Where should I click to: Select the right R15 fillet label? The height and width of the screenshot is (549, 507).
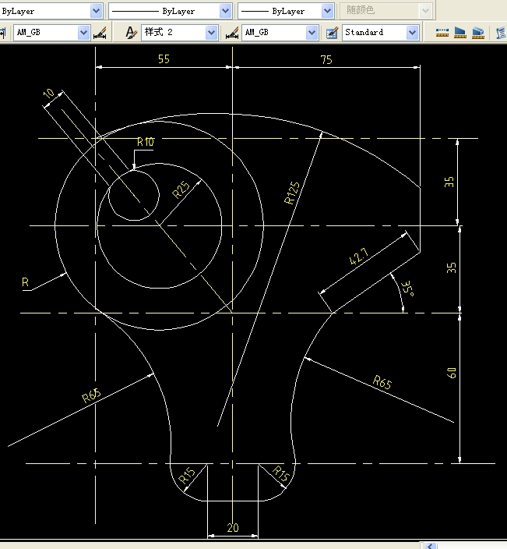coord(281,473)
